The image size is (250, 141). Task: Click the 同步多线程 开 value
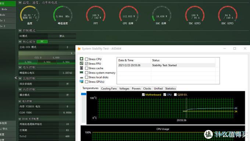[x=67, y=84]
